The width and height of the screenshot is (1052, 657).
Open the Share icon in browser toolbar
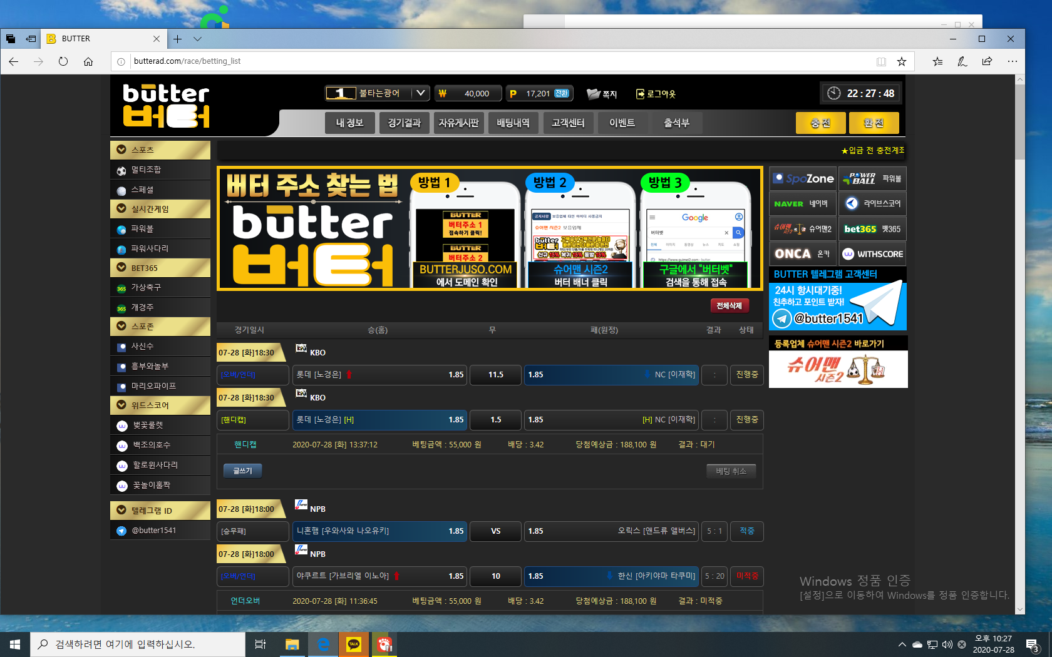[987, 61]
